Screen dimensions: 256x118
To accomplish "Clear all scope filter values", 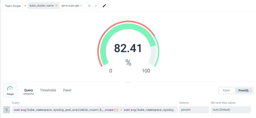I will click(x=89, y=6).
